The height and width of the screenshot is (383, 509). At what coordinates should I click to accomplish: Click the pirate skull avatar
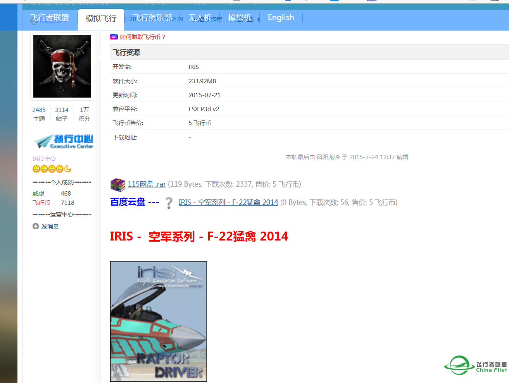(x=62, y=66)
